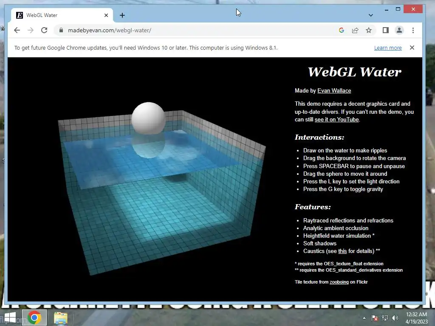Viewport: 435px width, 326px height.
Task: Open the see it on YouTube link
Action: coord(336,119)
